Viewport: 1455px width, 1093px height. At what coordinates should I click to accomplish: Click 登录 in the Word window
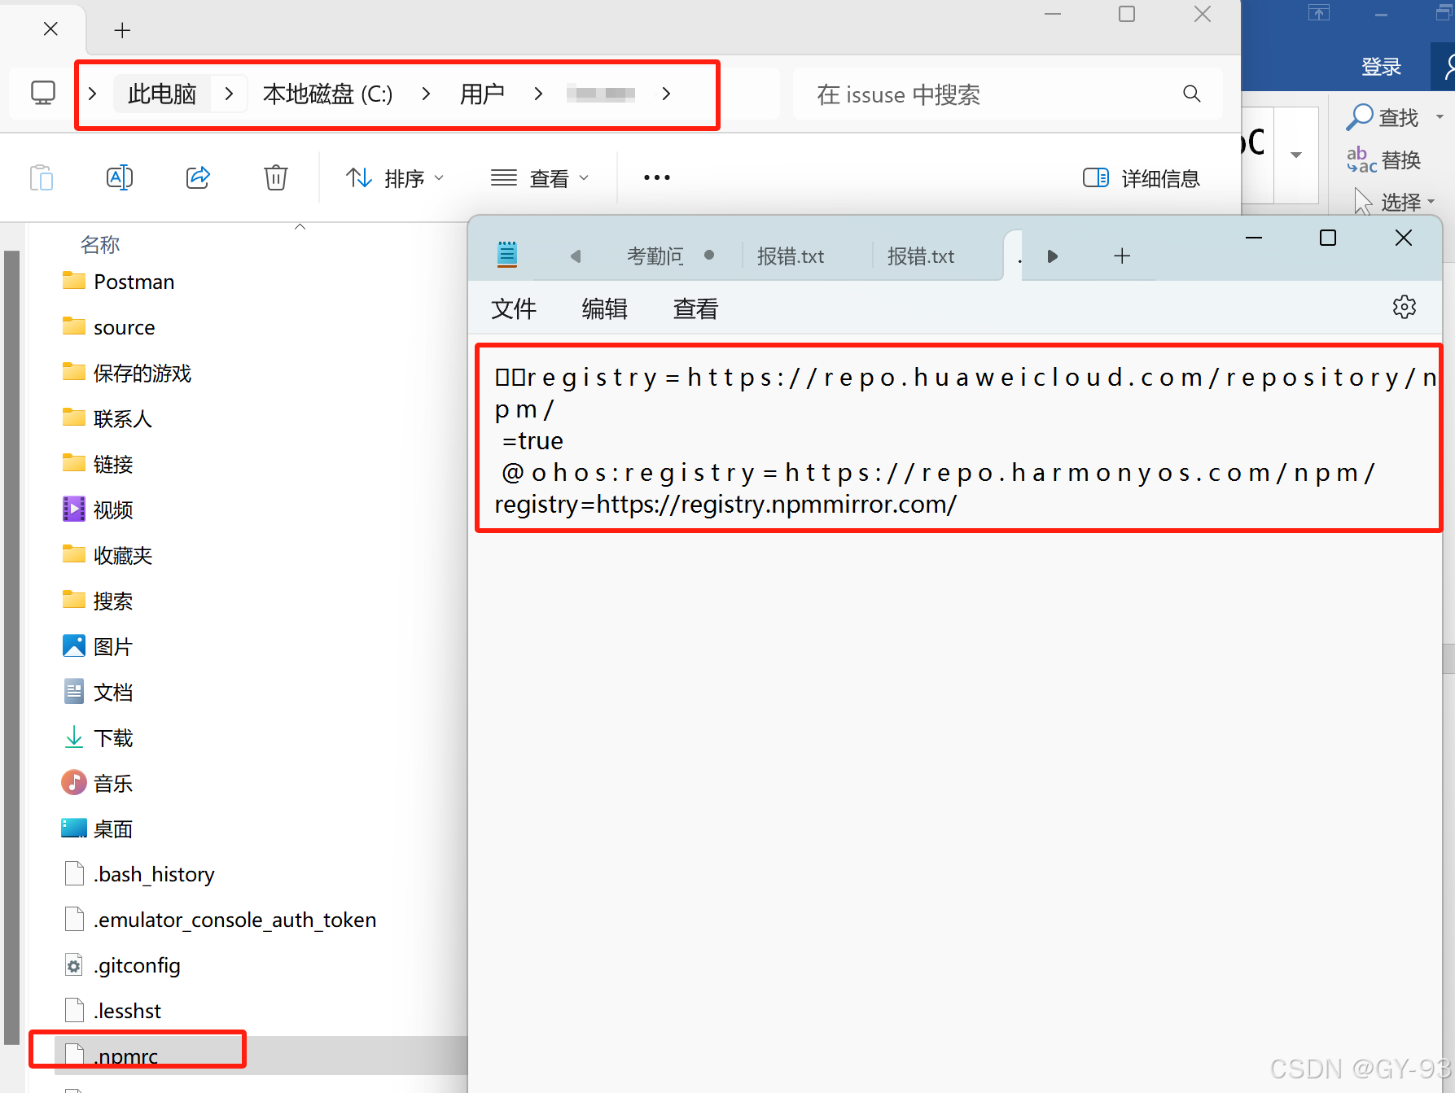[1382, 67]
